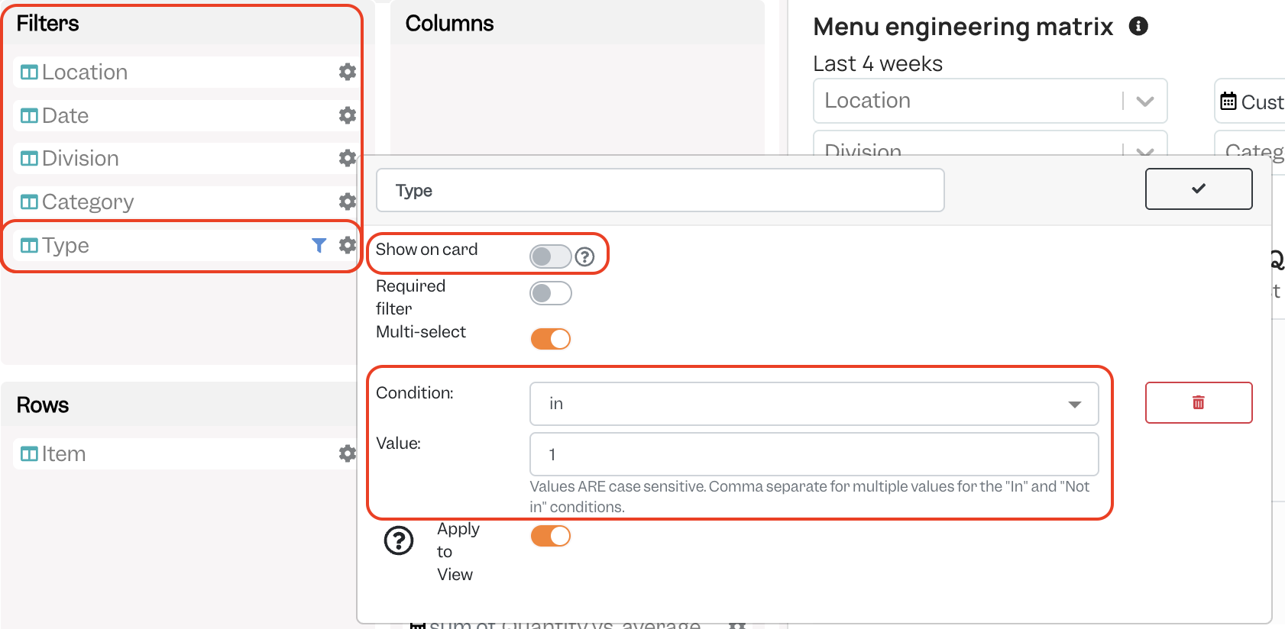Select the Division filter item
The height and width of the screenshot is (629, 1285).
185,159
